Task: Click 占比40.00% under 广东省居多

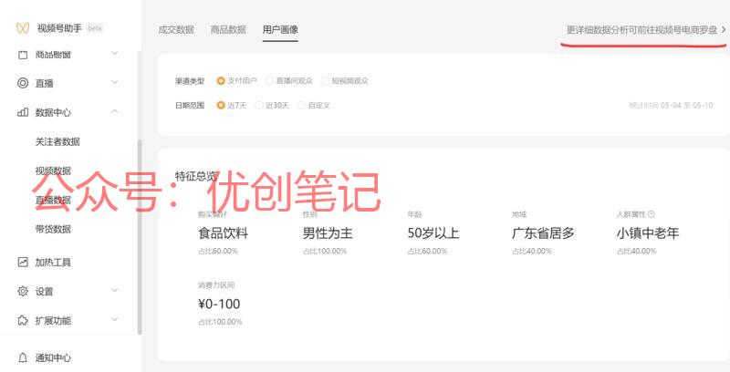Action: [x=532, y=251]
